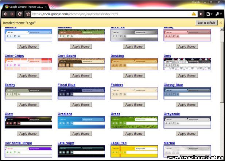The width and height of the screenshot is (225, 161).
Task: Open the Horizontal Stripe theme link
Action: click(x=18, y=143)
